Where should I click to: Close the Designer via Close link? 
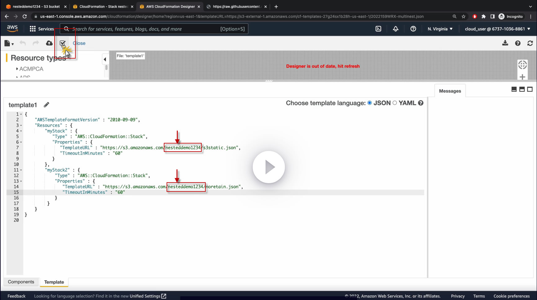pyautogui.click(x=79, y=43)
